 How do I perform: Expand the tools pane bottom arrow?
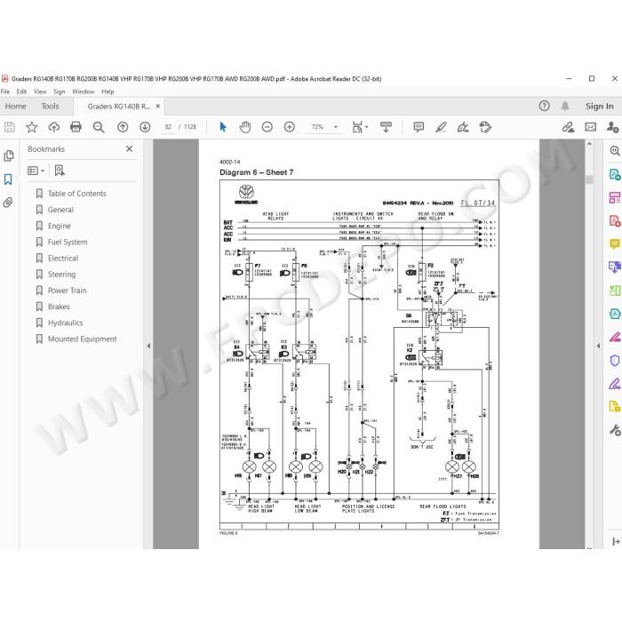pos(616,541)
